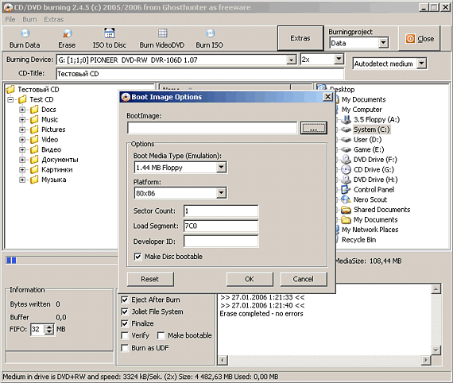453x383 pixels.
Task: Close the Boot Image Options dialog
Action: coord(327,97)
